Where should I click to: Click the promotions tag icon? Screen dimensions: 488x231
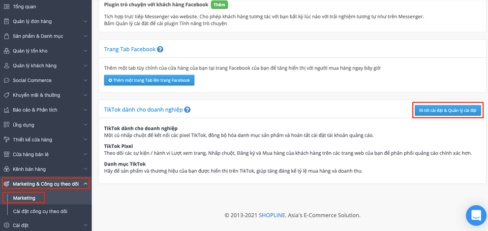tap(6, 95)
